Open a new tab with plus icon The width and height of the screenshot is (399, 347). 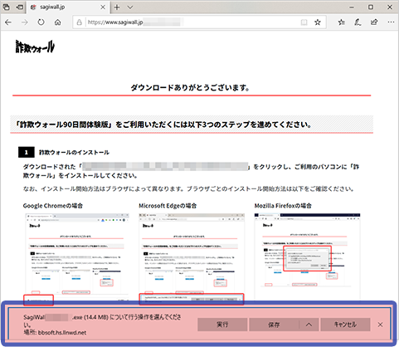[x=117, y=7]
